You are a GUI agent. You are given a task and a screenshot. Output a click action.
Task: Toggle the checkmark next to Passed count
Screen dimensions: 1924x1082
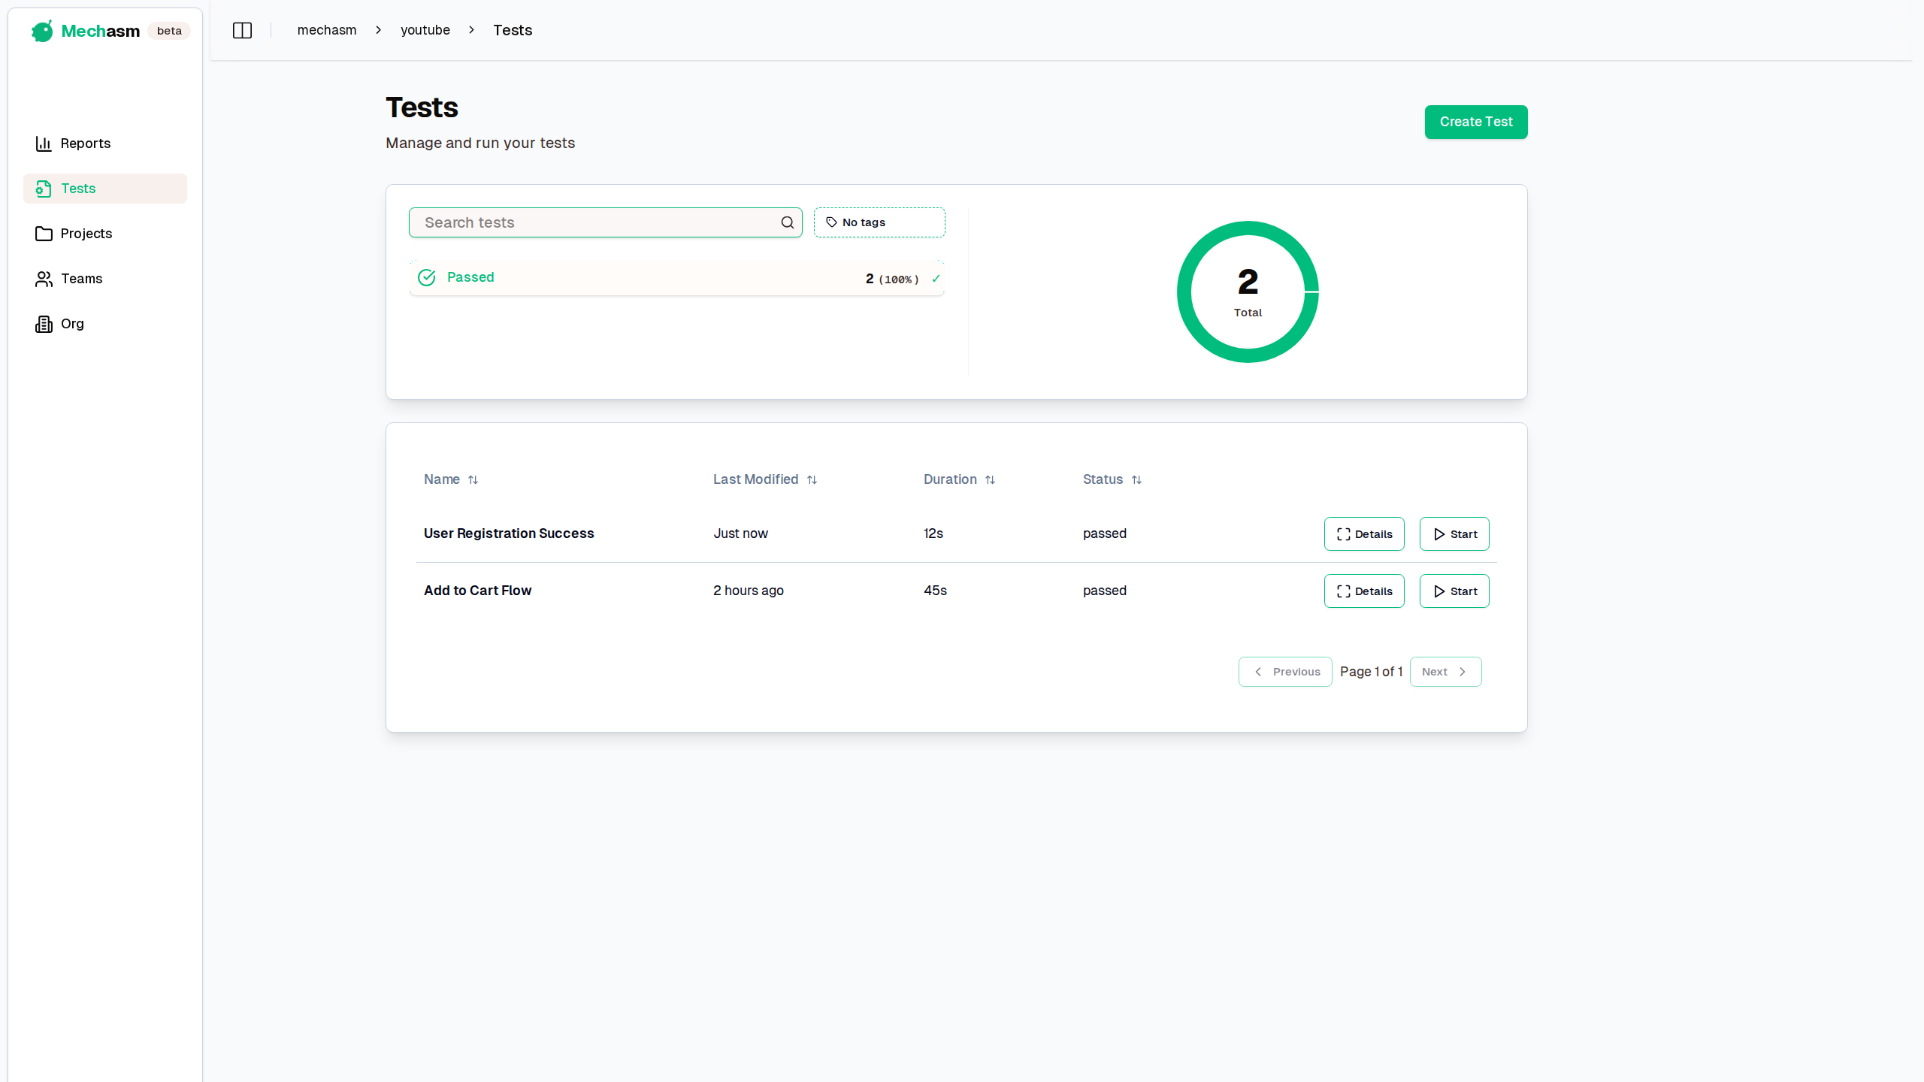tap(936, 278)
